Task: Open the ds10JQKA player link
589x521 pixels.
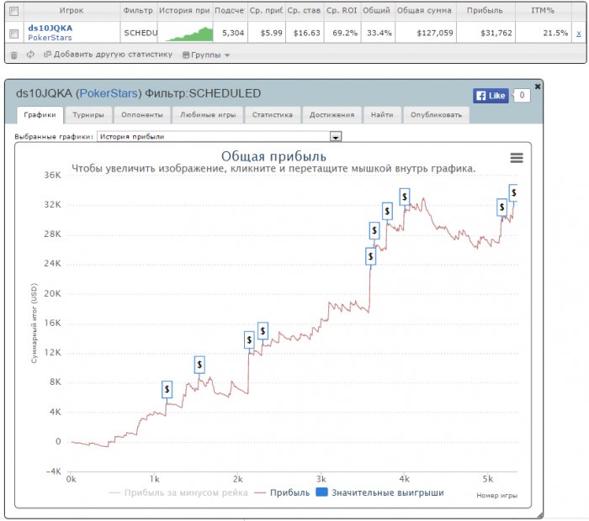Action: point(50,28)
